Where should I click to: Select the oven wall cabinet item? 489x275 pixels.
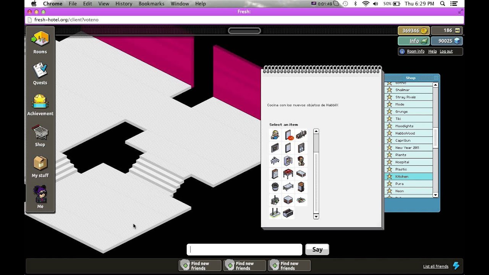click(x=275, y=148)
